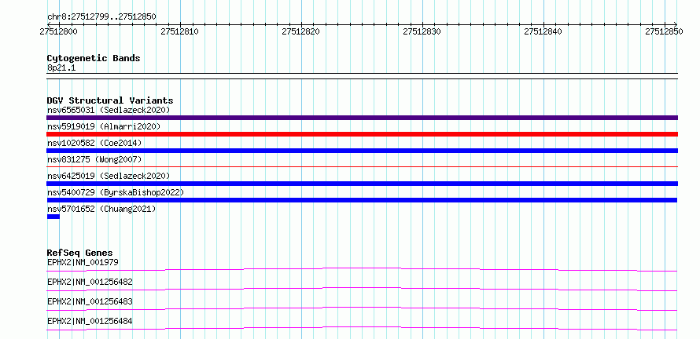Select gene label EPHX2|NM_001256483
Screen dimensions: 700x339
[90, 301]
